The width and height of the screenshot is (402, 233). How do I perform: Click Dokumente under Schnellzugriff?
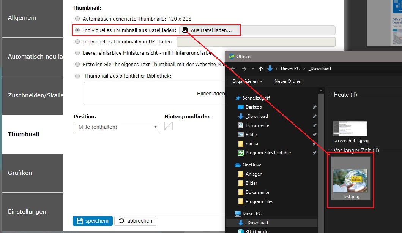coord(257,125)
